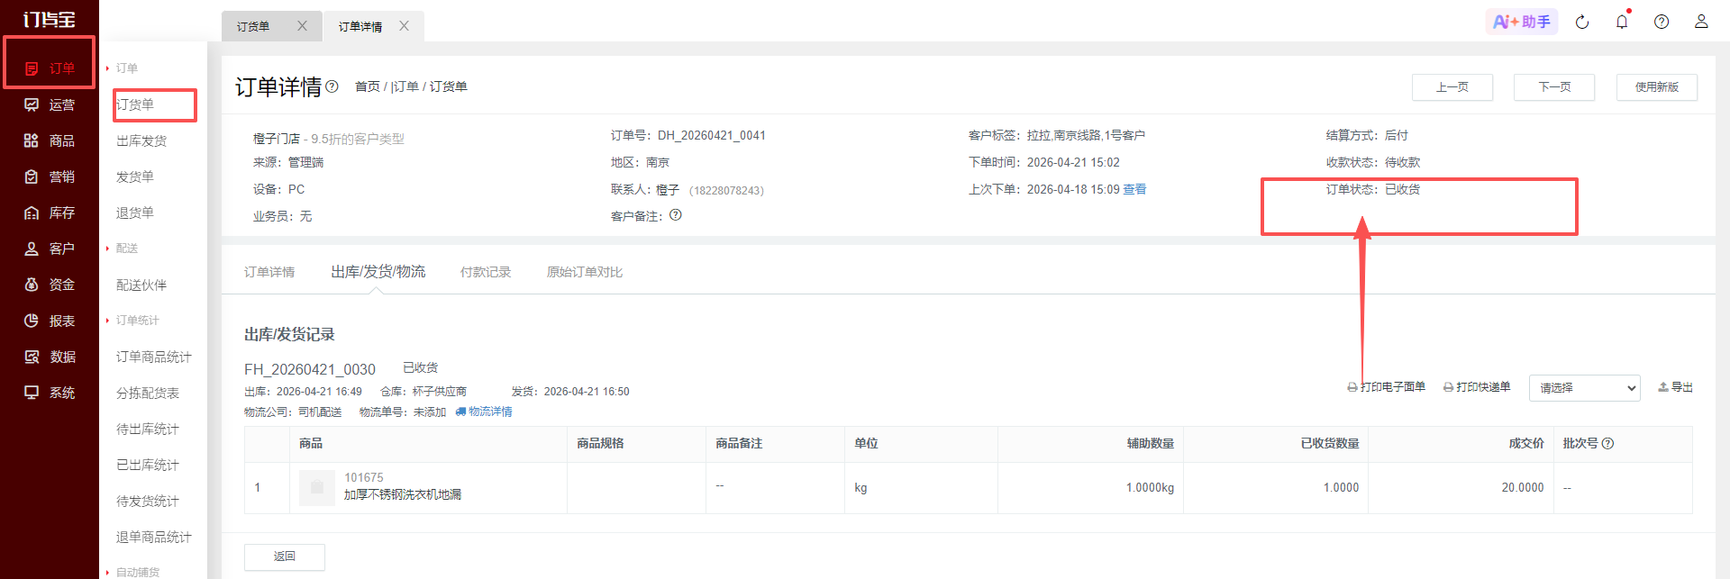This screenshot has height=579, width=1730.
Task: Close the 订单详情 tab
Action: [404, 26]
